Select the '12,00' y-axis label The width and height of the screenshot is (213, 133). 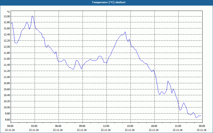click(x=7, y=47)
